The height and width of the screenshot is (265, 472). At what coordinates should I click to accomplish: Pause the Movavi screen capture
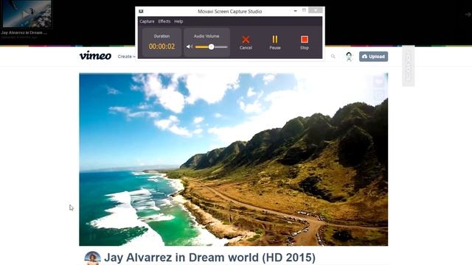(x=275, y=43)
